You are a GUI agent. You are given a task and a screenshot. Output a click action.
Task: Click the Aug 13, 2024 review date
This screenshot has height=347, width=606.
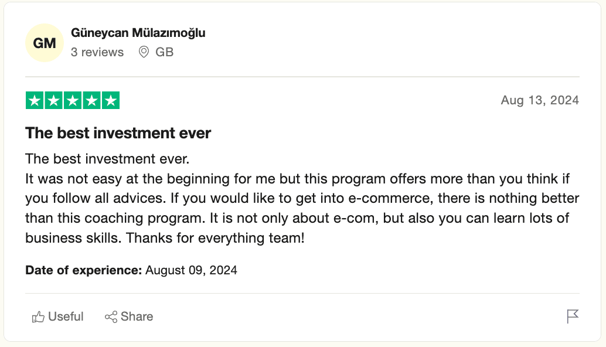[540, 100]
